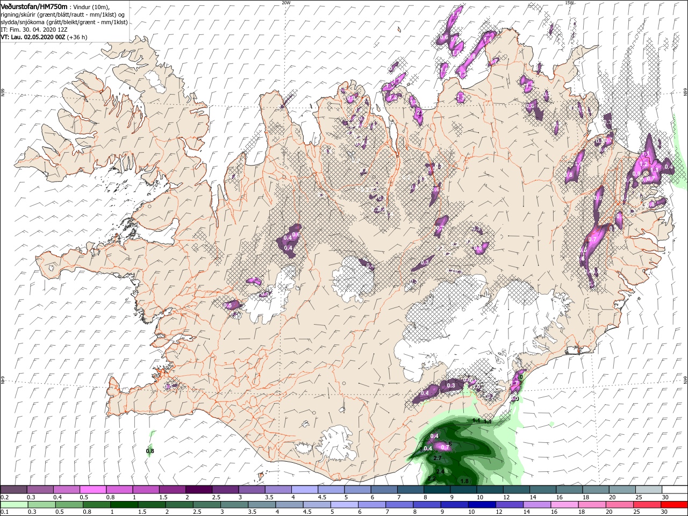Click the 'VT: Lau. 02.05.2020 00Z' valid time

(32, 37)
